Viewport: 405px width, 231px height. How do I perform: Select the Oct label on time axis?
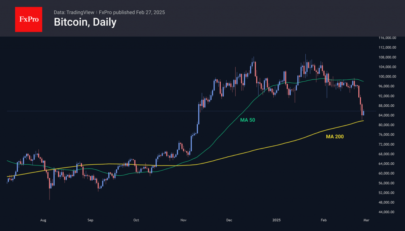click(x=136, y=220)
